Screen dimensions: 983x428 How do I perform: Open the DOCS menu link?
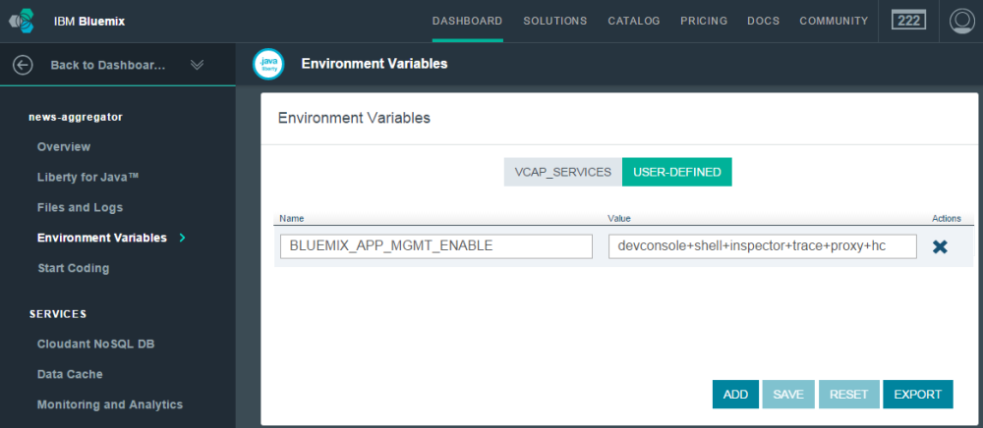click(x=764, y=21)
